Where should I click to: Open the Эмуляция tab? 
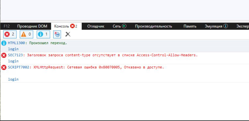coord(216,26)
